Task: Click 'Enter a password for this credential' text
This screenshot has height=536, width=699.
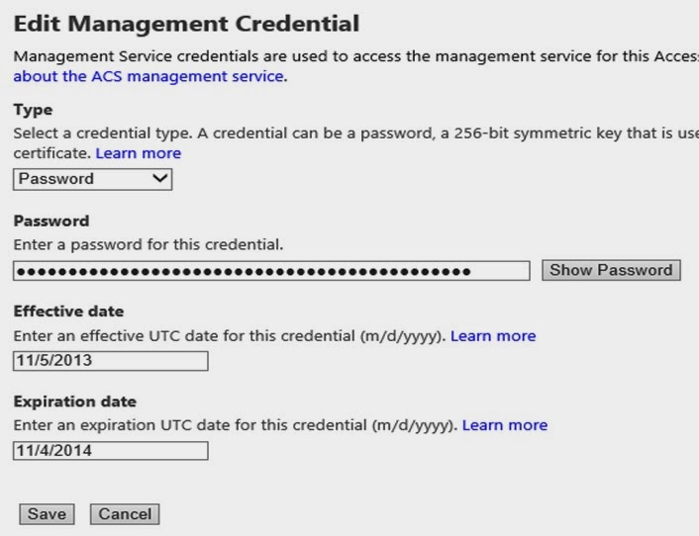Action: click(150, 244)
